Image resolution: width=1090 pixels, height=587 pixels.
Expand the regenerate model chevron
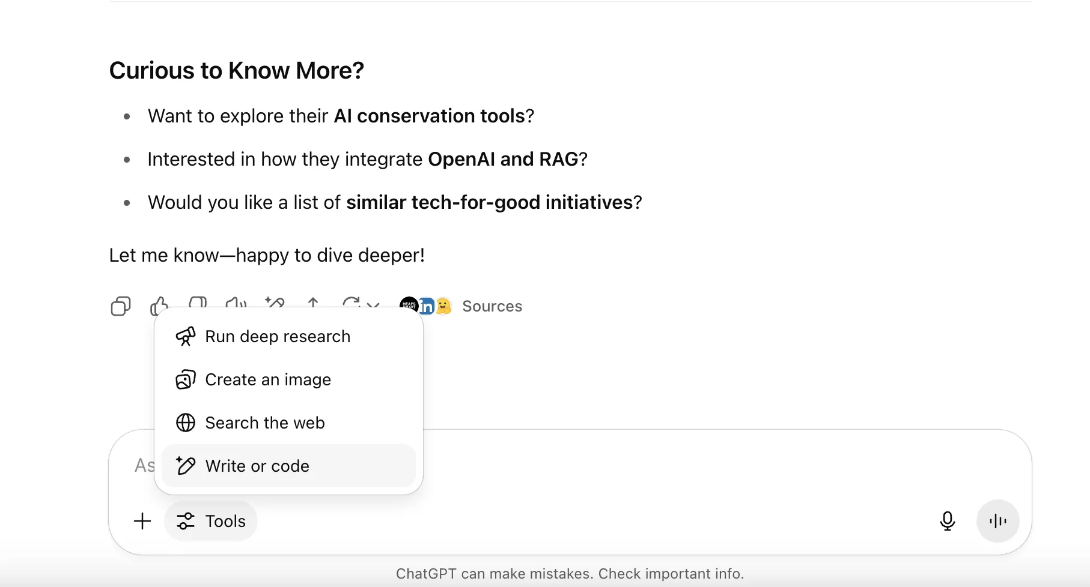(373, 304)
